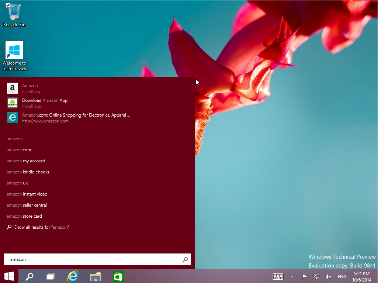Click the network status tray icon

pos(316,276)
